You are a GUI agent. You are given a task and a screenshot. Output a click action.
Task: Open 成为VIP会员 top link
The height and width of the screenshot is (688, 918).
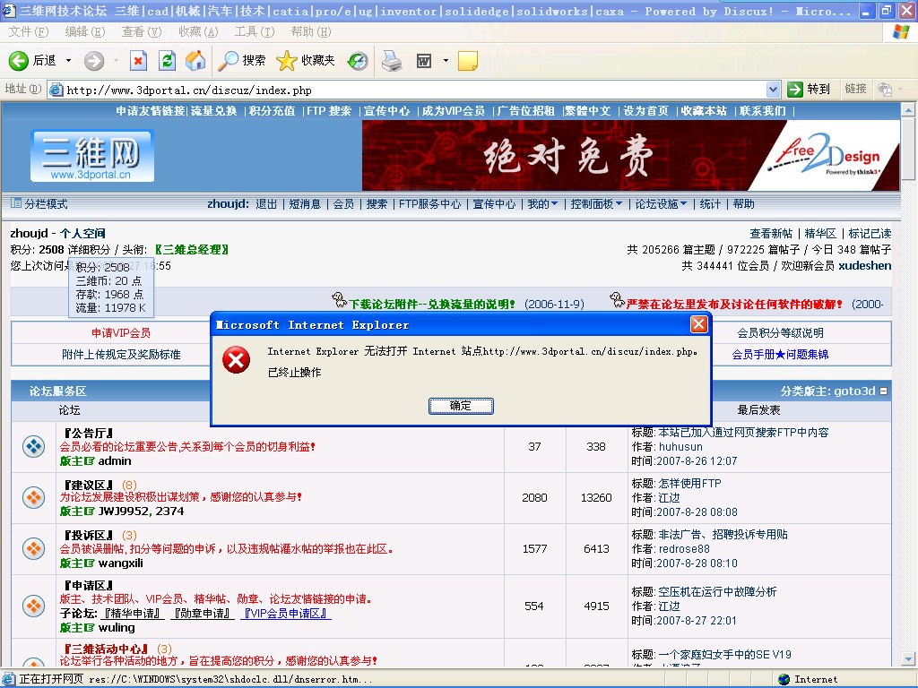[x=454, y=110]
